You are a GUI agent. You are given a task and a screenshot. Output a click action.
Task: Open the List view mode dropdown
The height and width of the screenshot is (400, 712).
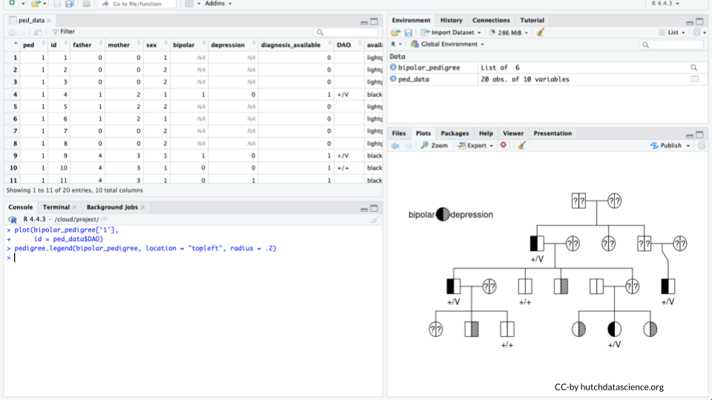672,33
